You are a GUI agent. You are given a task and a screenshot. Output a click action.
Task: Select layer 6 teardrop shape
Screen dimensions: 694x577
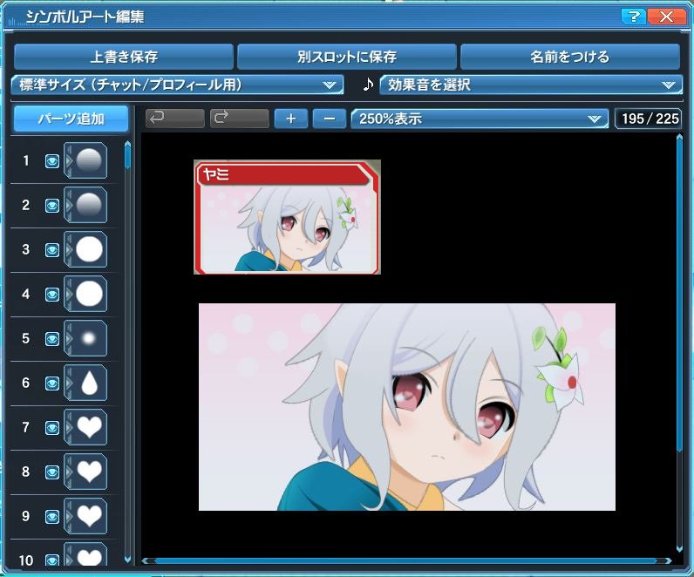89,383
